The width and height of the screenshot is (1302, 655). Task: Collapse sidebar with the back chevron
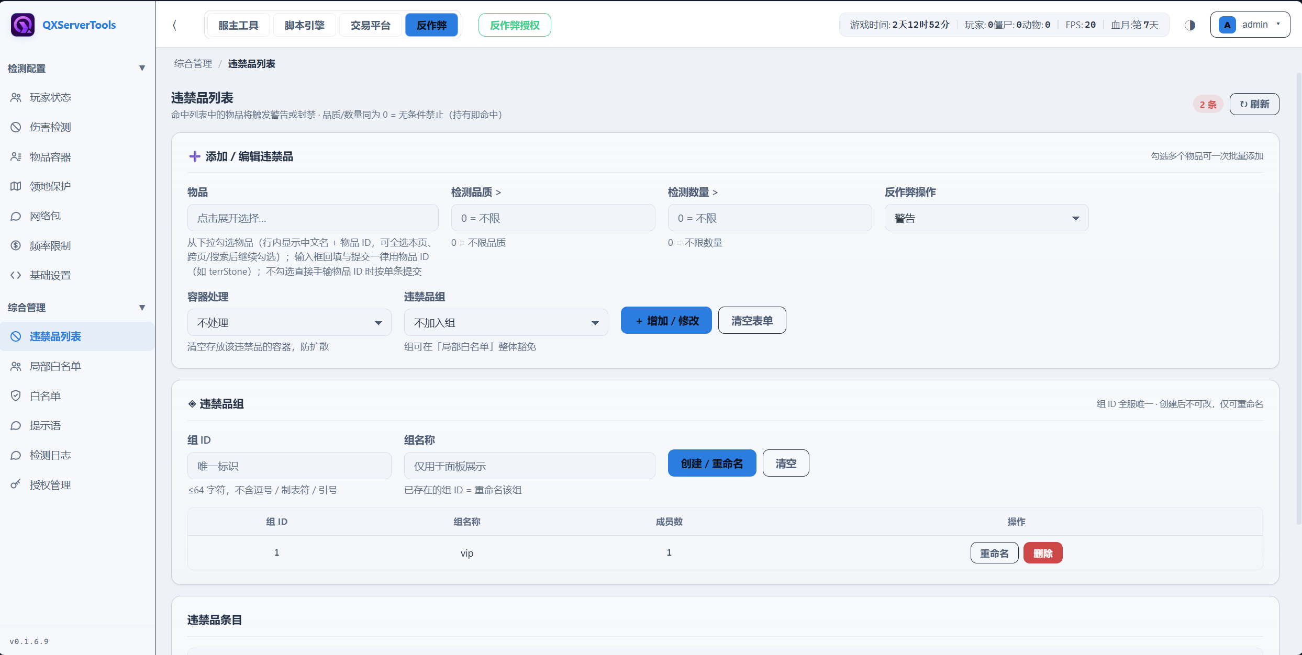coord(174,25)
